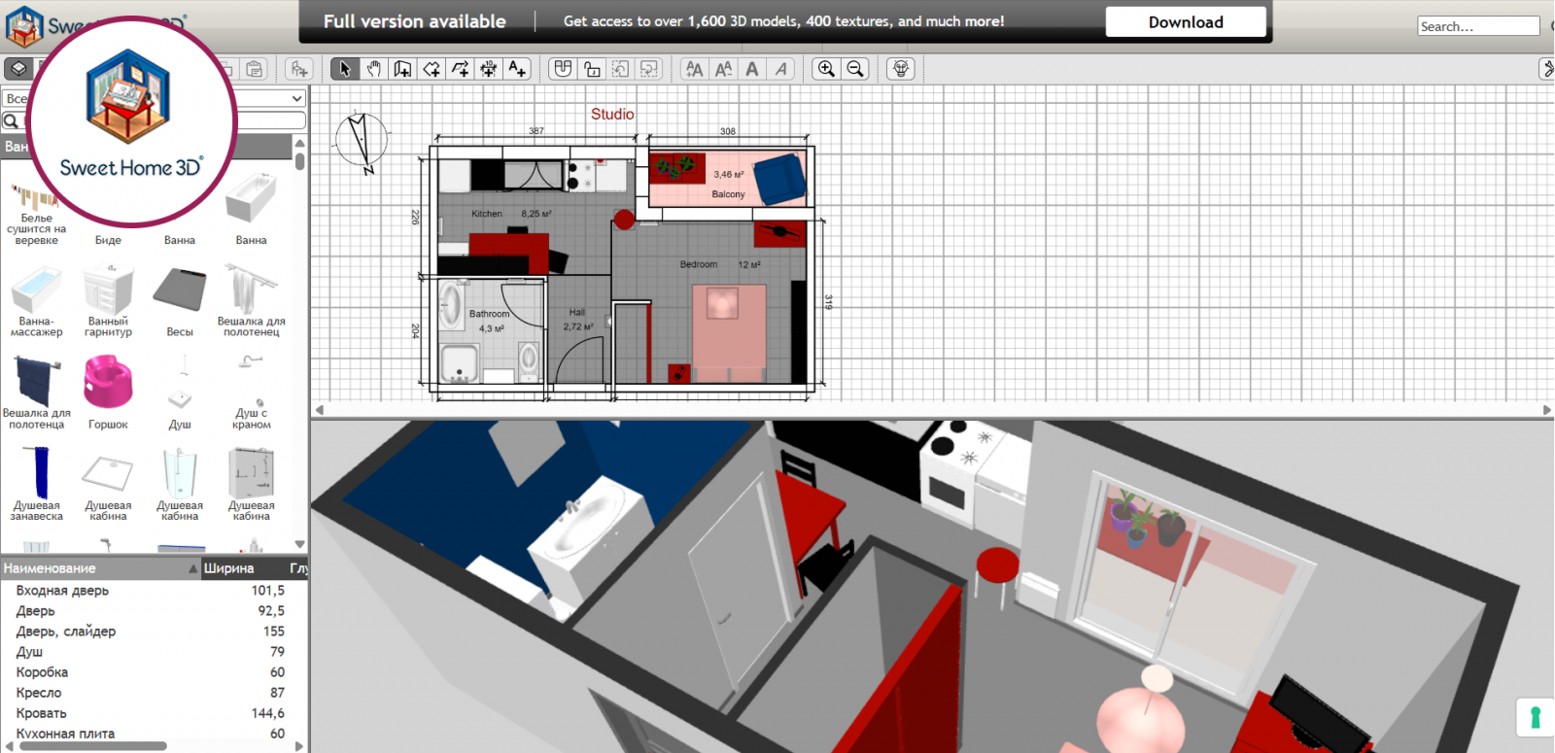Screen dimensions: 1555x753
Task: Click the Hall room label
Action: (x=577, y=313)
